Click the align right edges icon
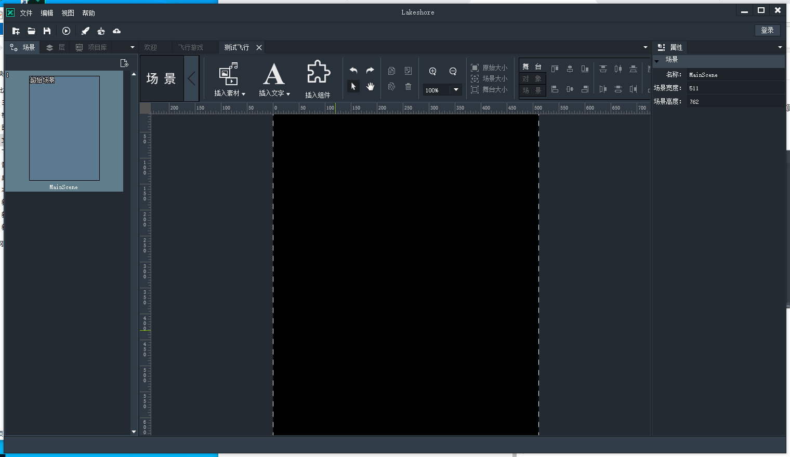 click(x=585, y=89)
